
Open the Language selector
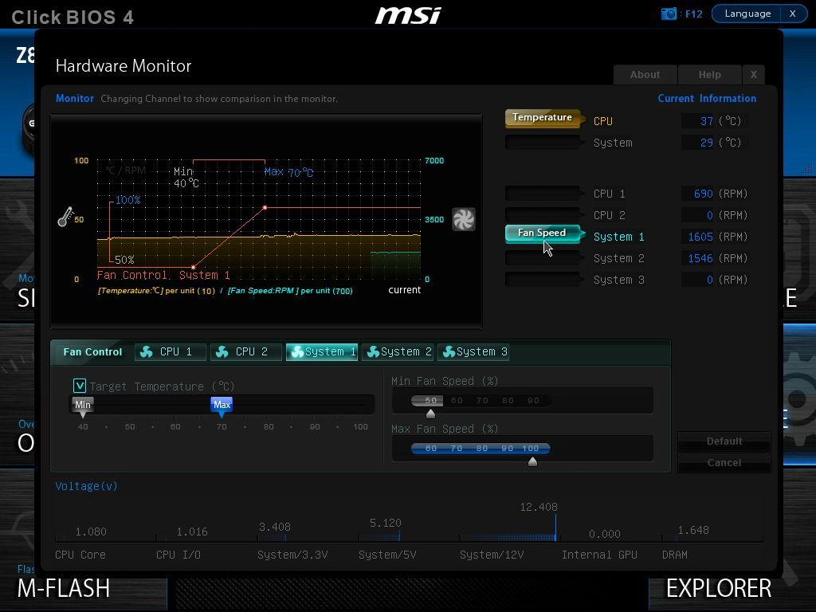pos(747,14)
